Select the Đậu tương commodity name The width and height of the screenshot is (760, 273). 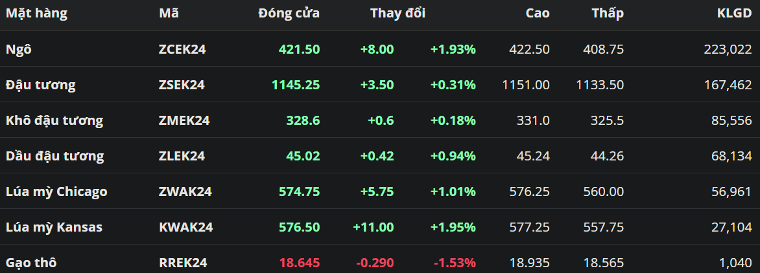(41, 85)
